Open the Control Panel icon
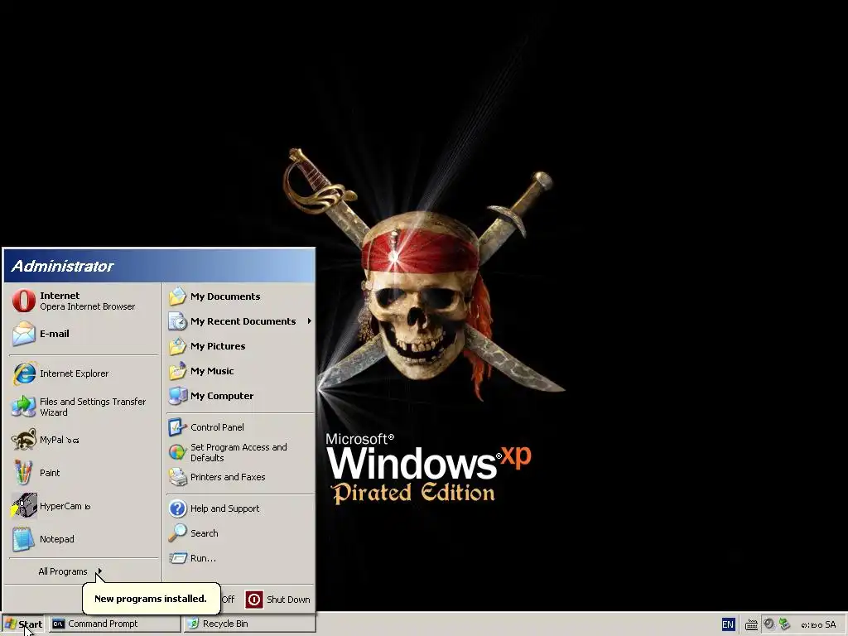Screen dimensions: 848x636 177,427
